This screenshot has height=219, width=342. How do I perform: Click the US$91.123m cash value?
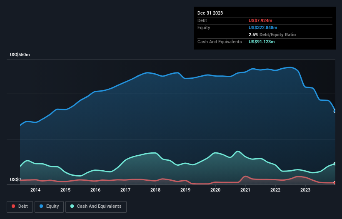(262, 42)
